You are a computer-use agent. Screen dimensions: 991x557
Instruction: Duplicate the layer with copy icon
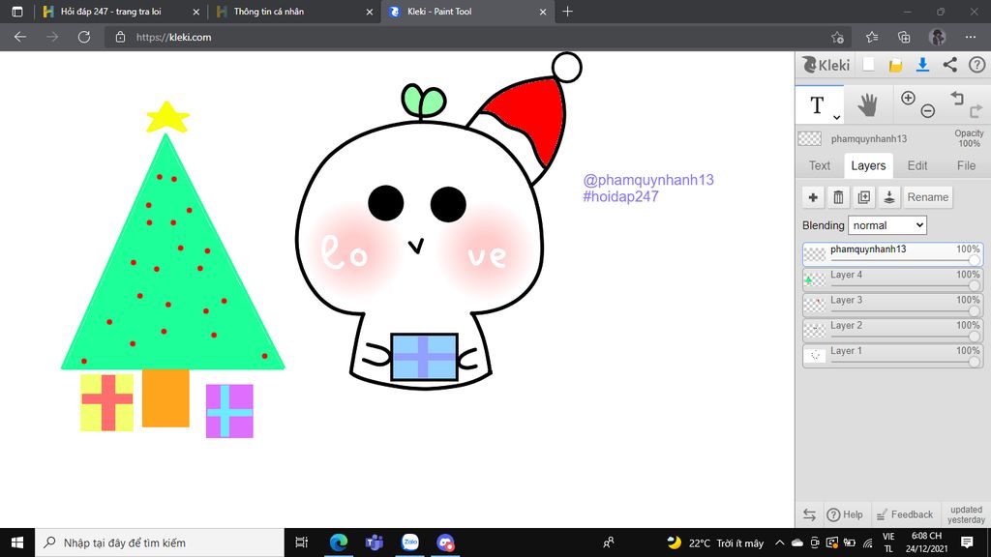863,197
